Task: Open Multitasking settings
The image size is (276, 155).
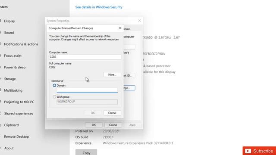Action: coord(13,90)
